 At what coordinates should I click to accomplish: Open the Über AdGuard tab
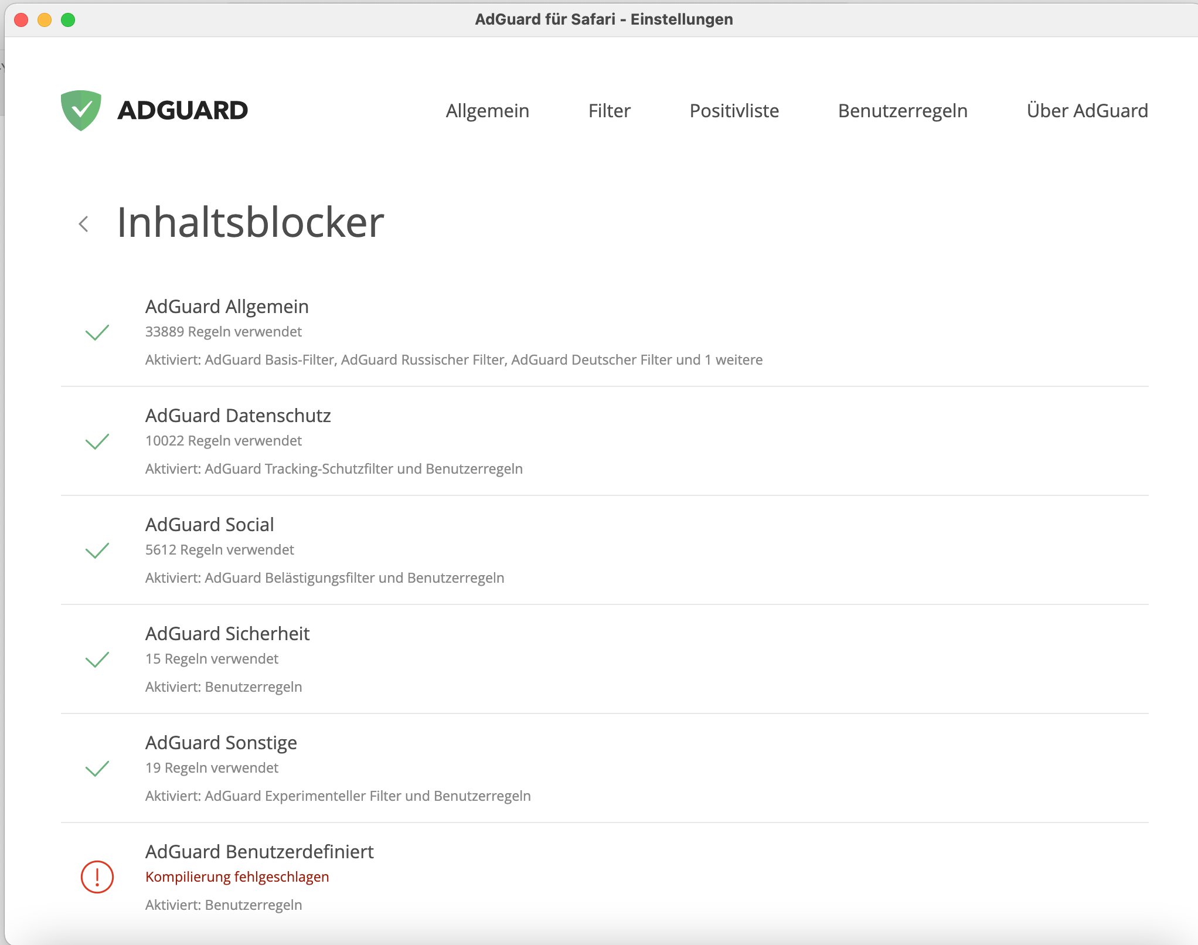1087,111
